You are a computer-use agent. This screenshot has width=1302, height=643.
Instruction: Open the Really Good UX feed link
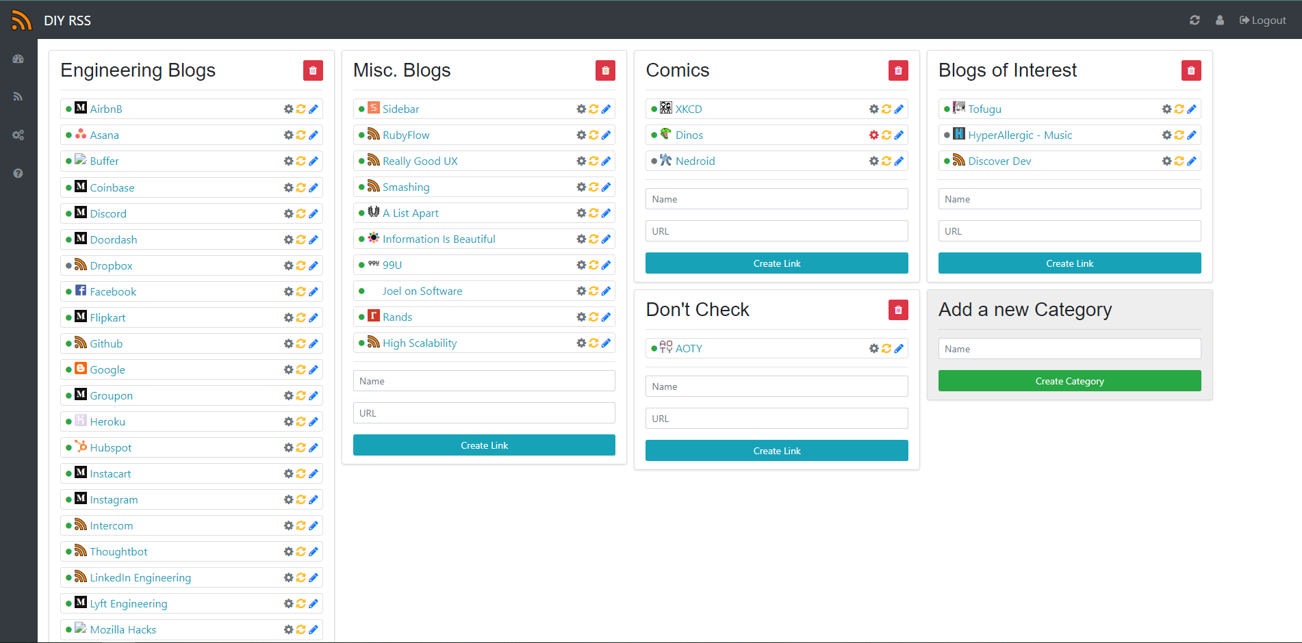click(420, 161)
